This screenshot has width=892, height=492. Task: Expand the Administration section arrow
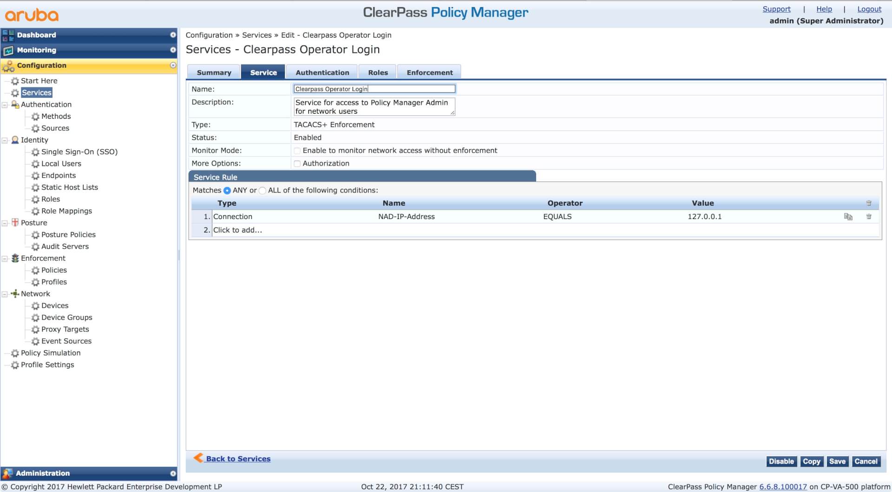pos(173,473)
